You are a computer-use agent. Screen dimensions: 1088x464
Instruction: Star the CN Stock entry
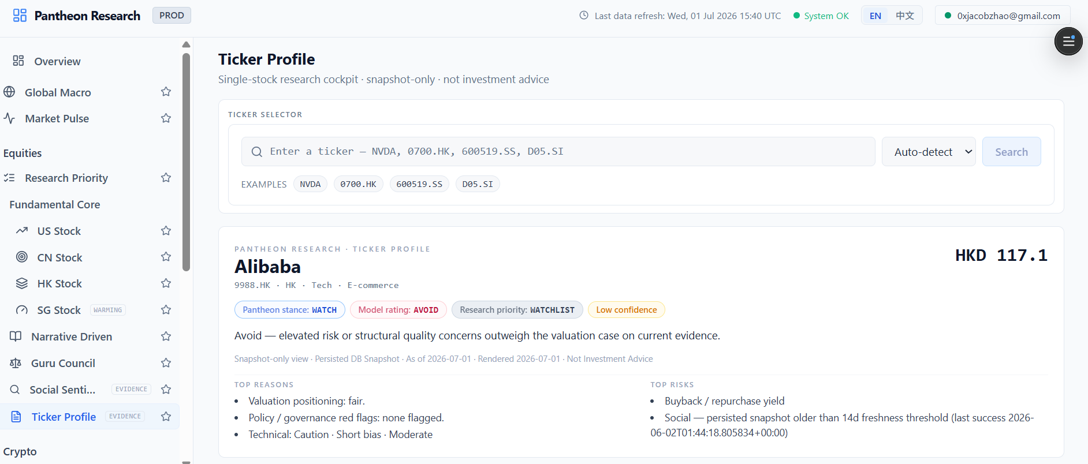pos(166,257)
